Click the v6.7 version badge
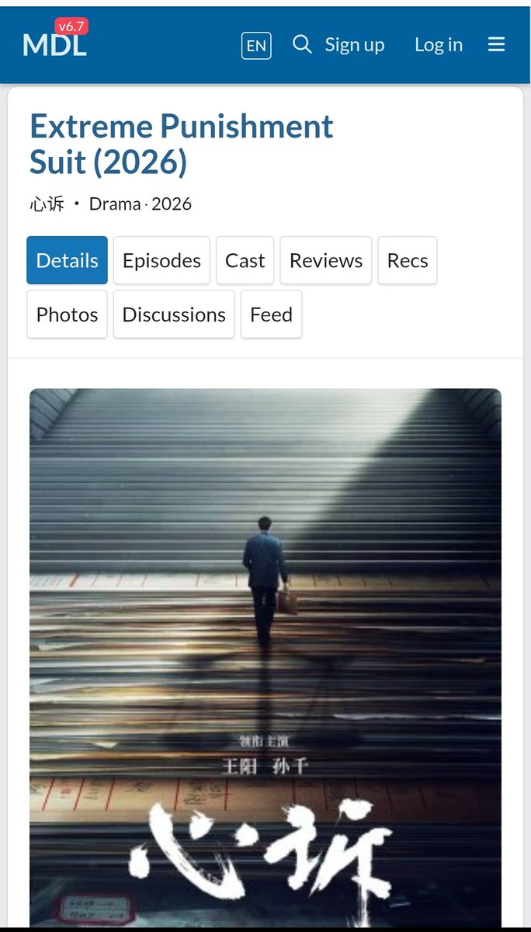 point(71,26)
